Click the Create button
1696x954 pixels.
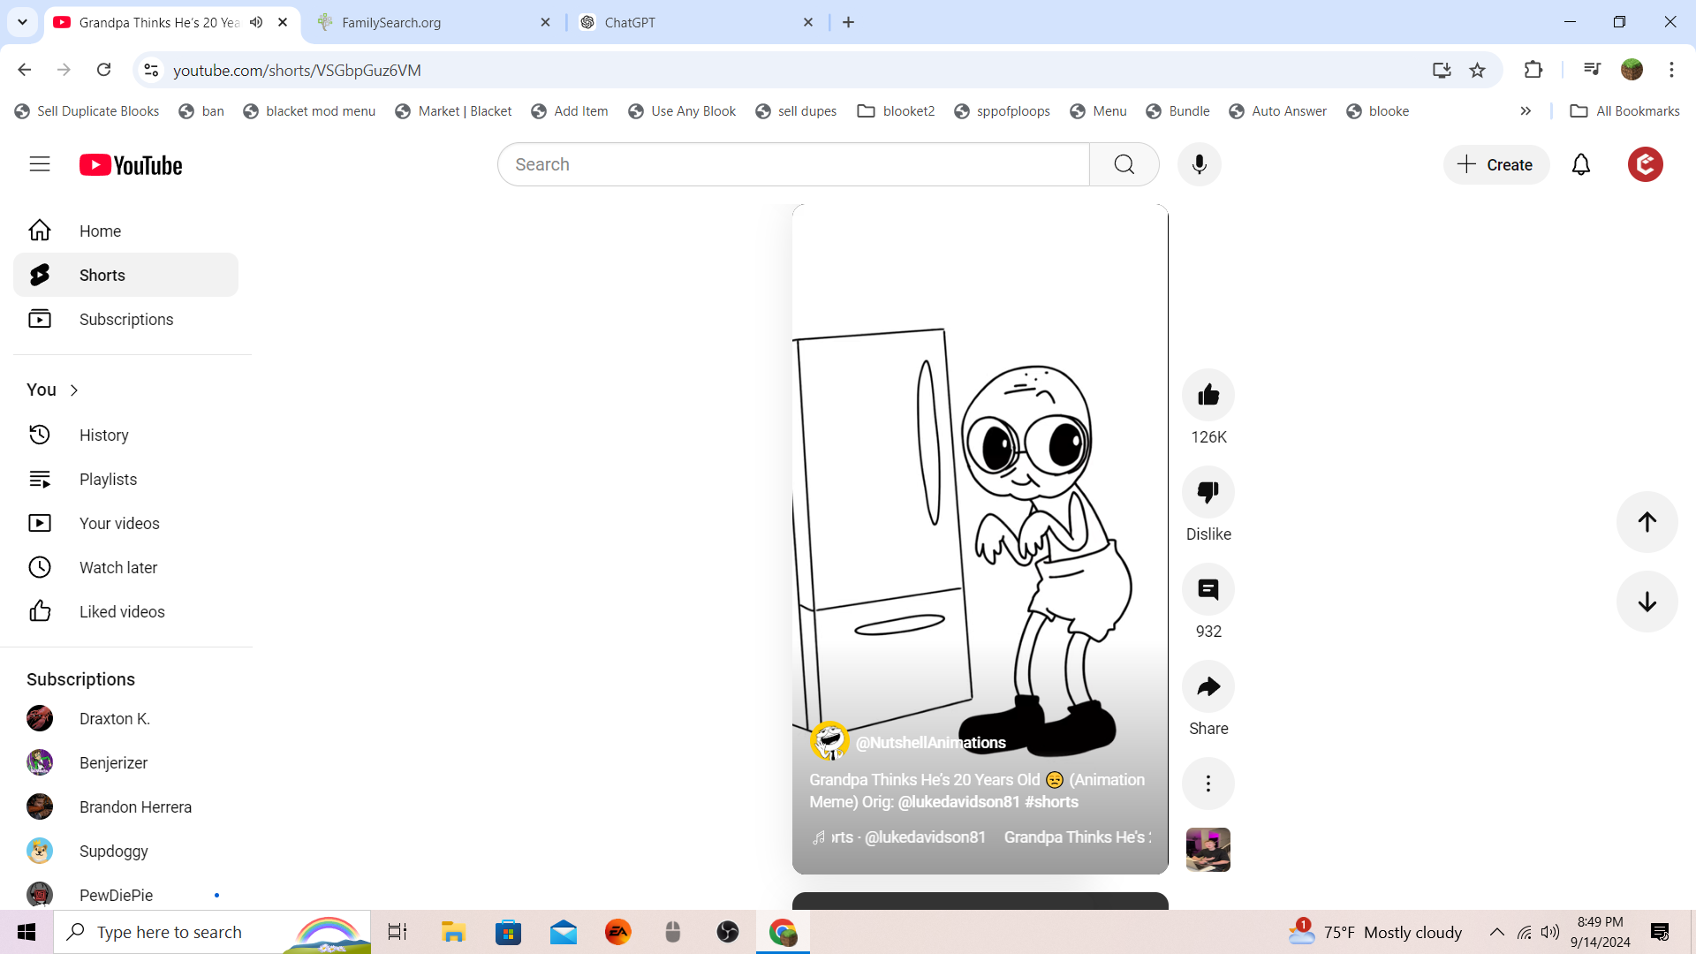tap(1495, 164)
